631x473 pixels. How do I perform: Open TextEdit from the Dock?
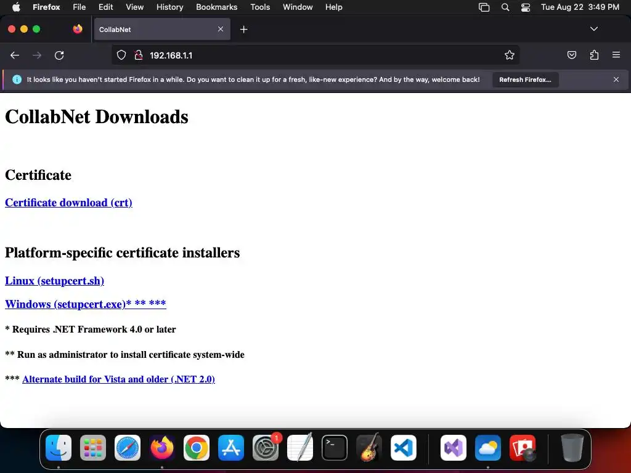click(300, 448)
